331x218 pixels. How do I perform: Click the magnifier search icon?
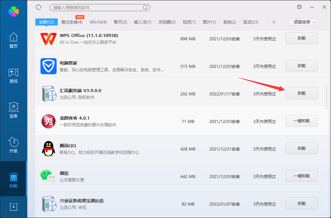coord(145,8)
